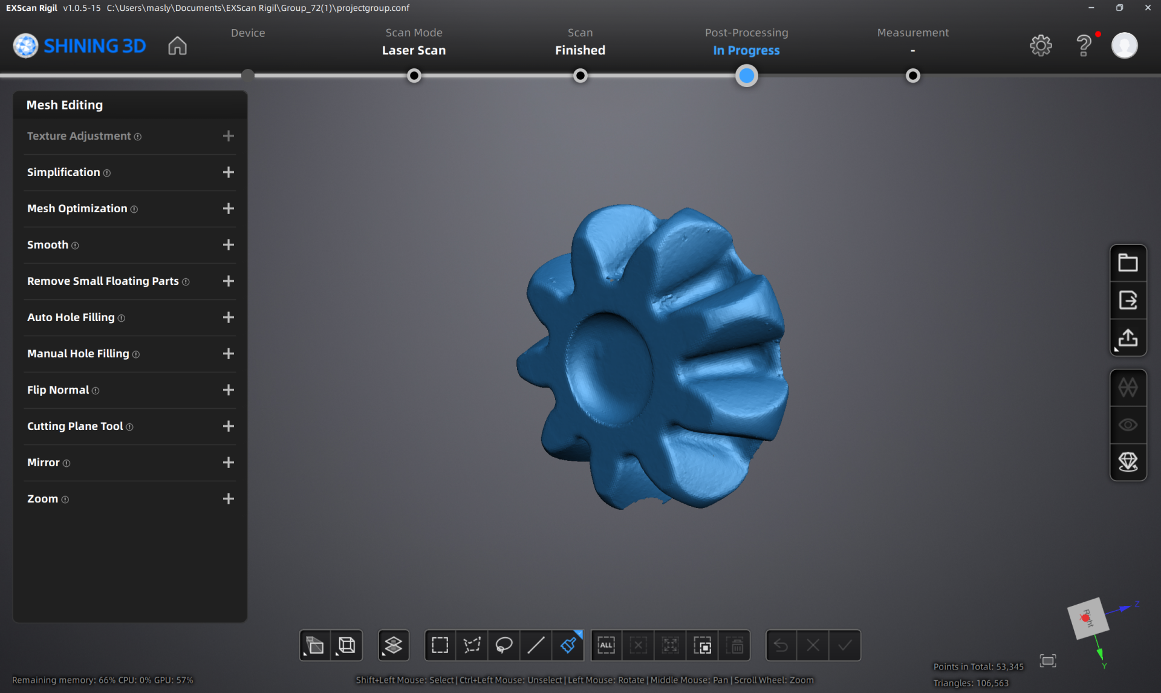Click the import file icon
This screenshot has width=1161, height=693.
(1128, 301)
